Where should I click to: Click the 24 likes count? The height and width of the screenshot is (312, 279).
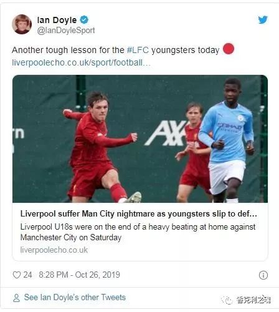(27, 275)
